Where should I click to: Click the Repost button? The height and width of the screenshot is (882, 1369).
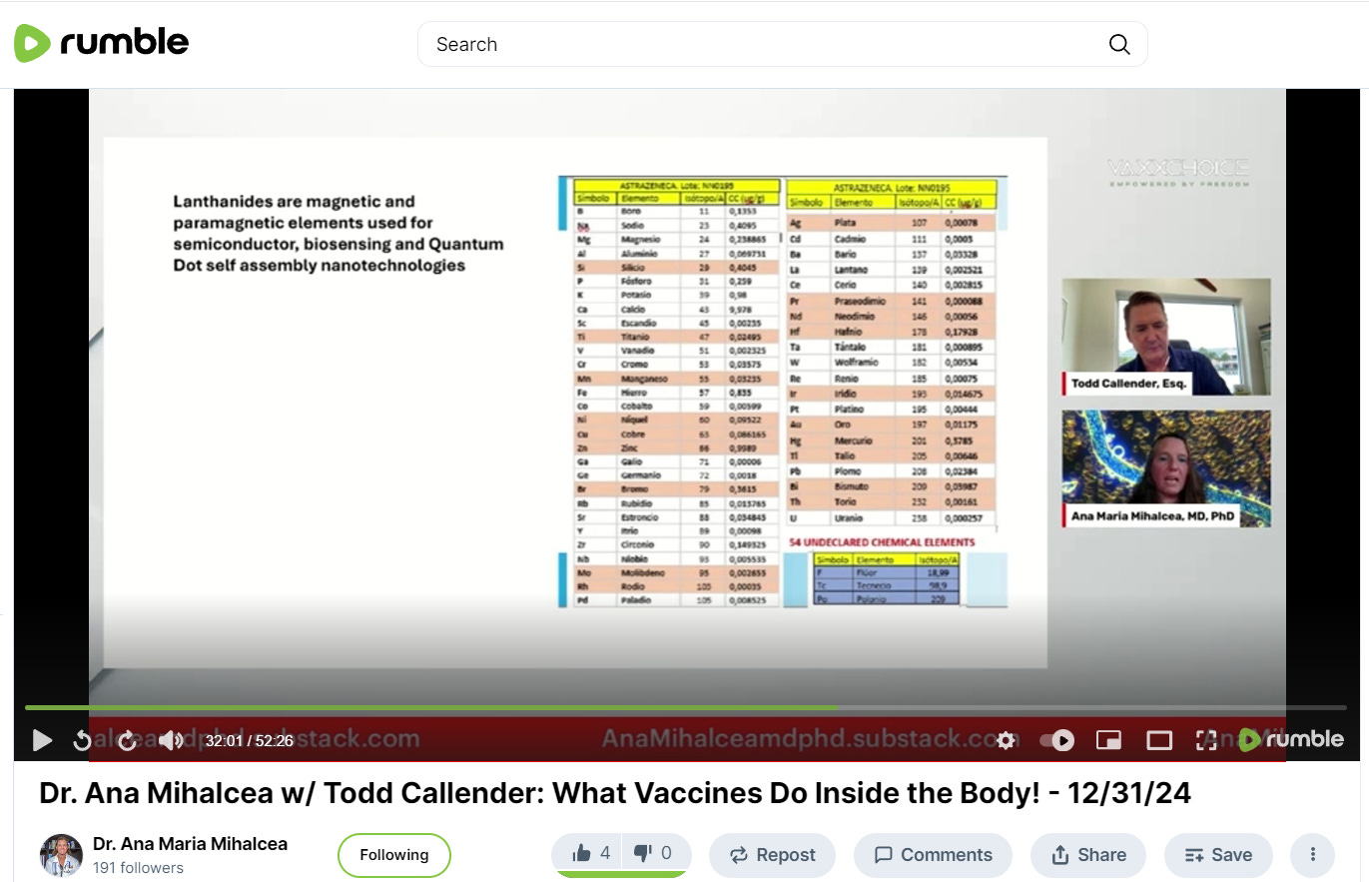pyautogui.click(x=772, y=855)
